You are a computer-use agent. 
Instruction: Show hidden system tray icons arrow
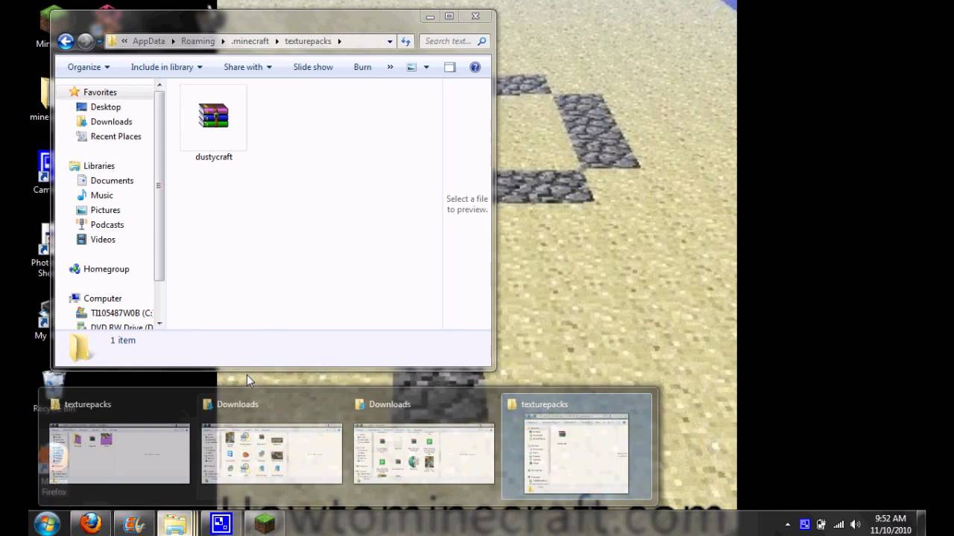tap(788, 524)
